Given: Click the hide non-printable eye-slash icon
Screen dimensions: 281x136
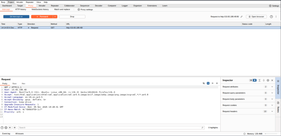Looking at the screenshot, I should pyautogui.click(x=204, y=83).
